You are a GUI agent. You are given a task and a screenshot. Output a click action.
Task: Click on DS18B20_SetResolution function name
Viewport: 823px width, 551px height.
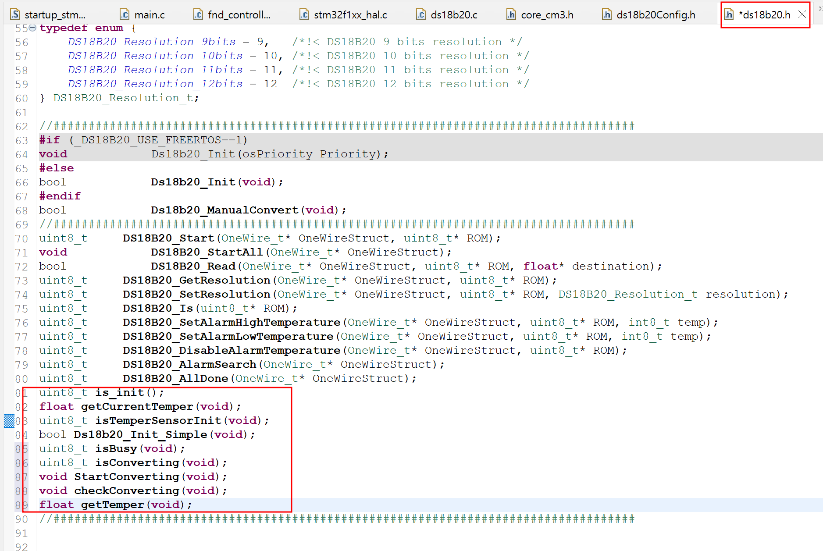click(x=196, y=294)
